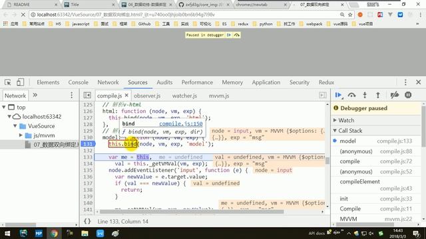This screenshot has width=426, height=239.
Task: Collapse the top tree node
Action: coord(4,108)
